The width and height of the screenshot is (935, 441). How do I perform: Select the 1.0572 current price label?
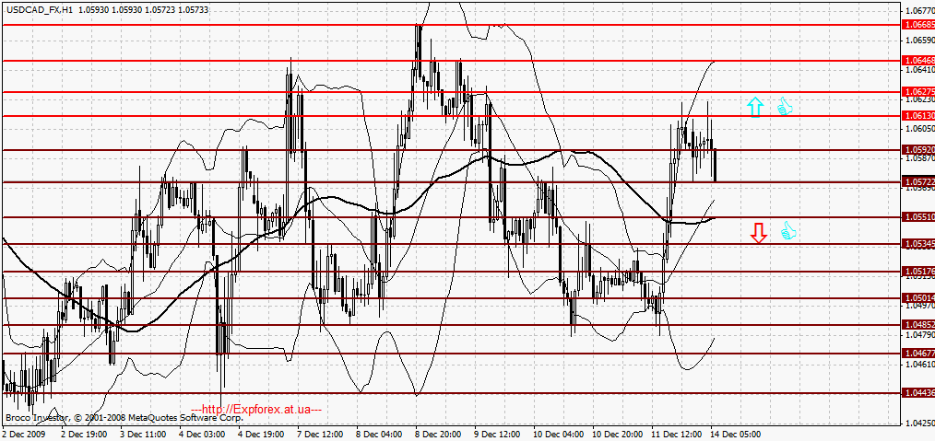tap(919, 181)
